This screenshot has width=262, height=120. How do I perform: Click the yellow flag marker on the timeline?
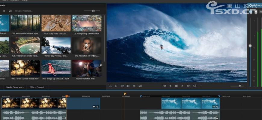(125, 94)
